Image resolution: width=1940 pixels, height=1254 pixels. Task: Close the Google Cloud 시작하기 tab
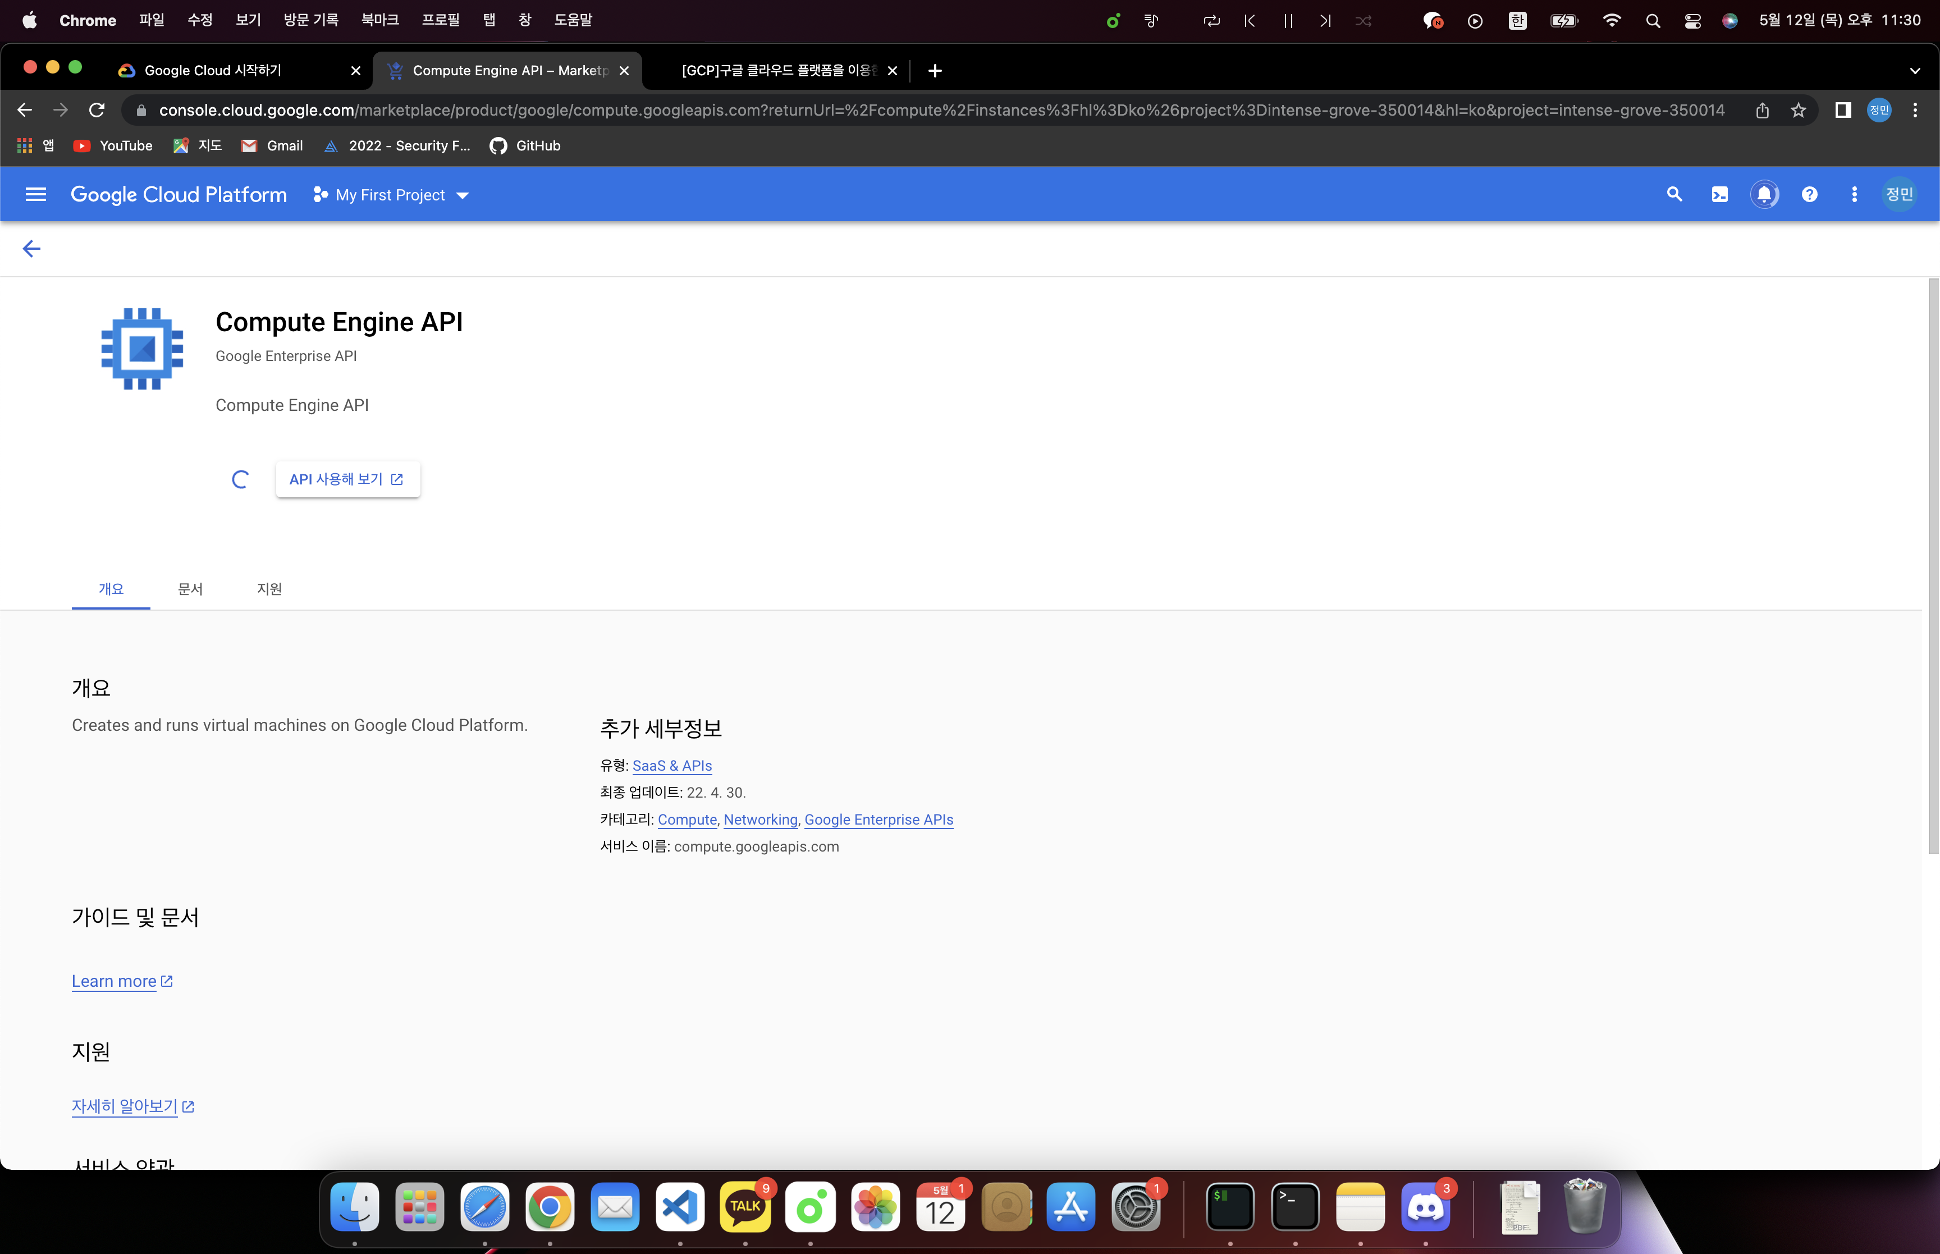pos(356,71)
